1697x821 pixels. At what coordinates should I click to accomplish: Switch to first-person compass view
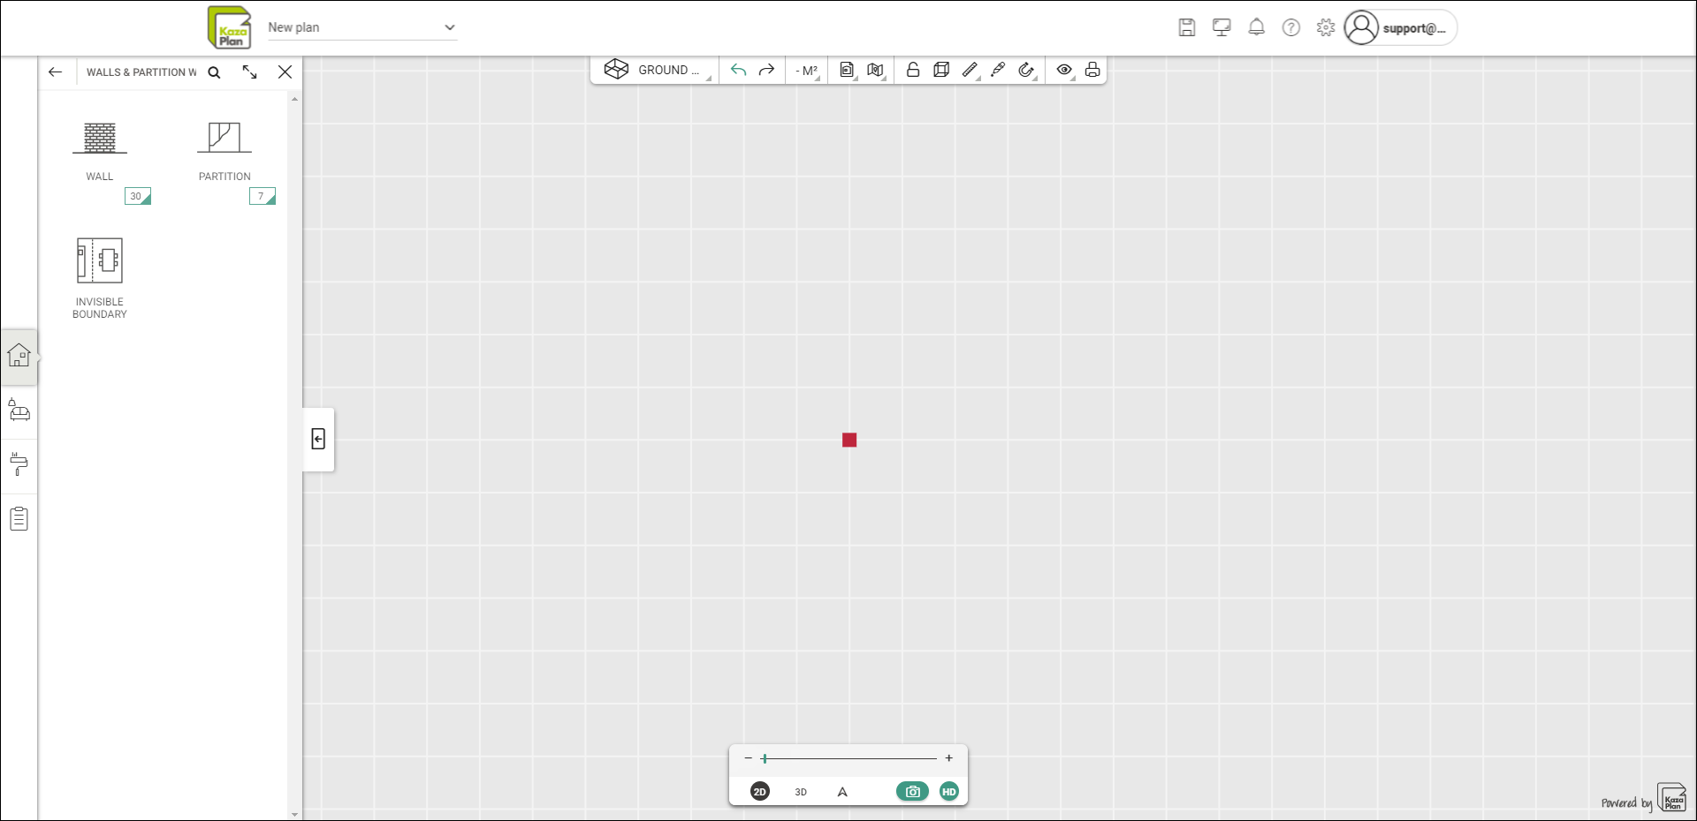(842, 792)
